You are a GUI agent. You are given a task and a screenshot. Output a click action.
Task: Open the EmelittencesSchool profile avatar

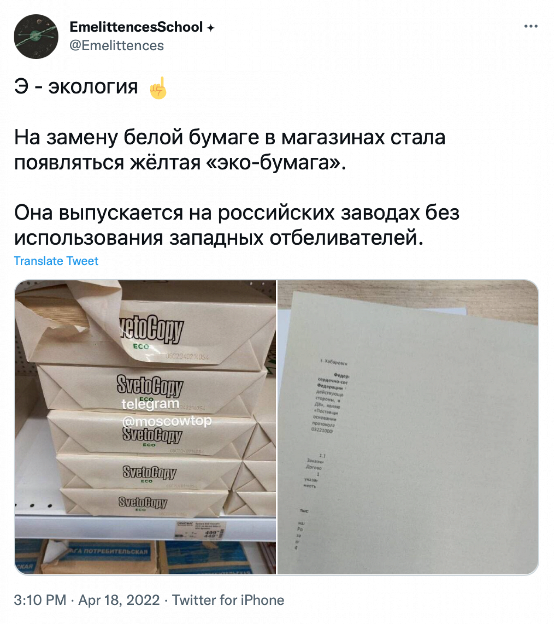tap(36, 37)
